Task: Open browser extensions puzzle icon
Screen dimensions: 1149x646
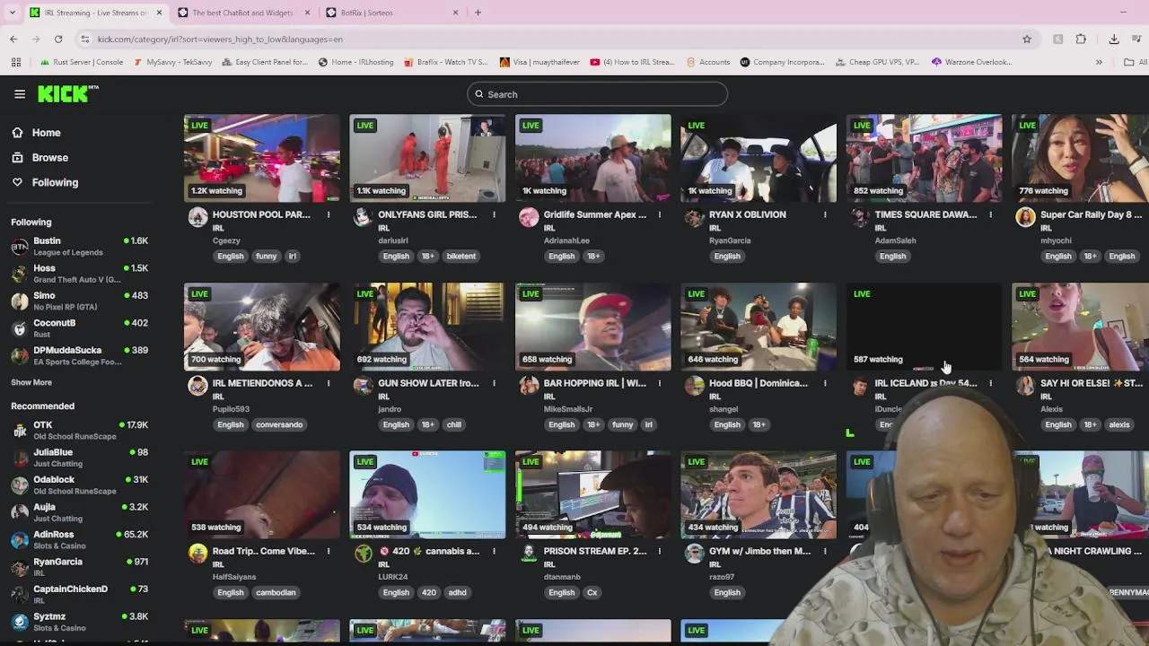Action: (1081, 39)
